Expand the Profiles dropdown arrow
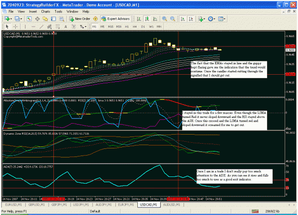Viewport: 298px width, 215px height. coord(21,19)
